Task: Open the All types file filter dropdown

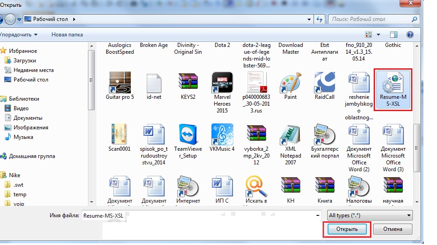Action: (370, 215)
